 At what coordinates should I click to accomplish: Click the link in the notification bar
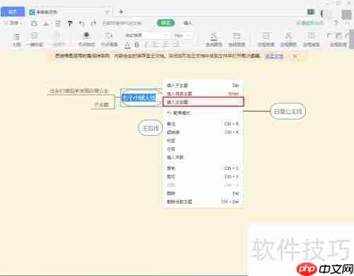[274, 56]
